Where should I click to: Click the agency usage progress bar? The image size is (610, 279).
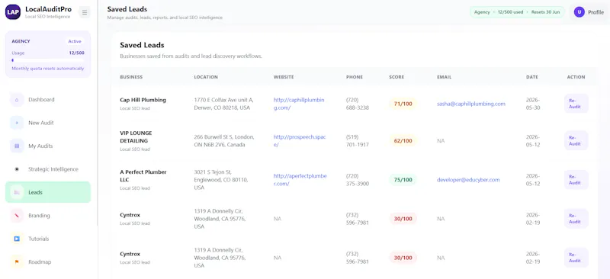tap(48, 60)
